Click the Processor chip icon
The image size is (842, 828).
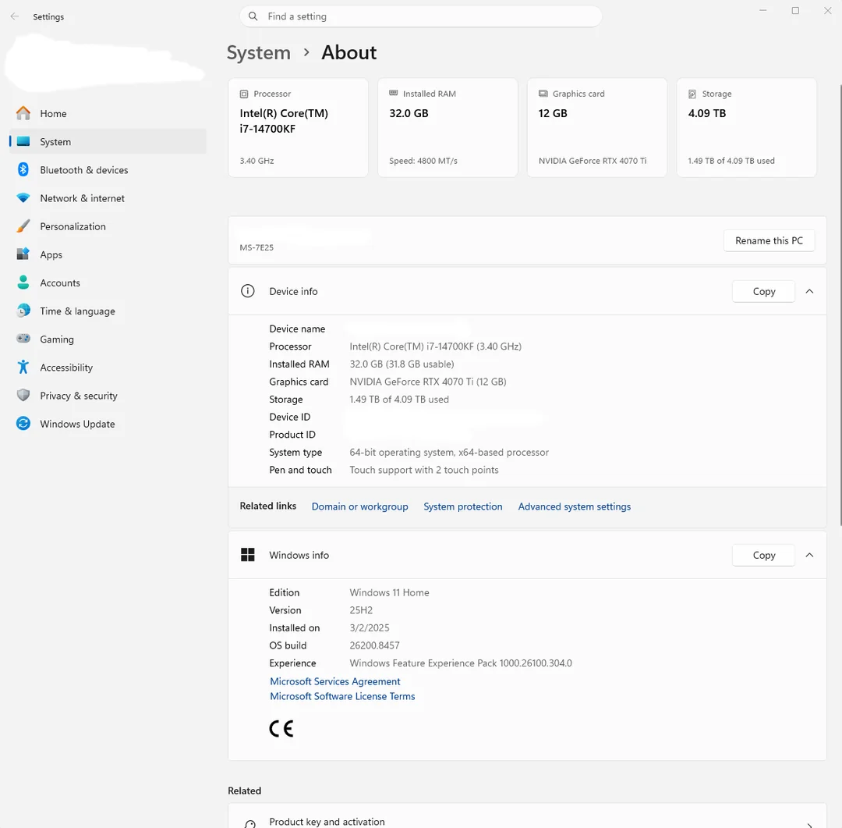[x=244, y=94]
